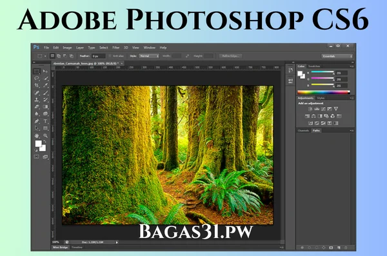Open the Style dropdown set to Normal
387x256 pixels.
149,56
